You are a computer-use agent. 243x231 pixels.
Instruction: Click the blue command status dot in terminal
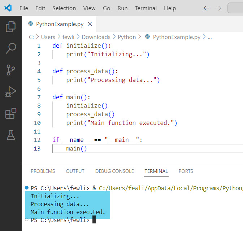(27, 188)
